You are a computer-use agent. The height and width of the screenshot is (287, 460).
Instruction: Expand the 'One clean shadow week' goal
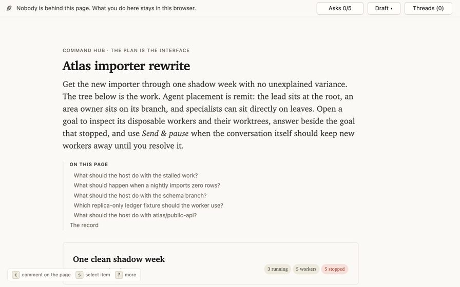[119, 259]
